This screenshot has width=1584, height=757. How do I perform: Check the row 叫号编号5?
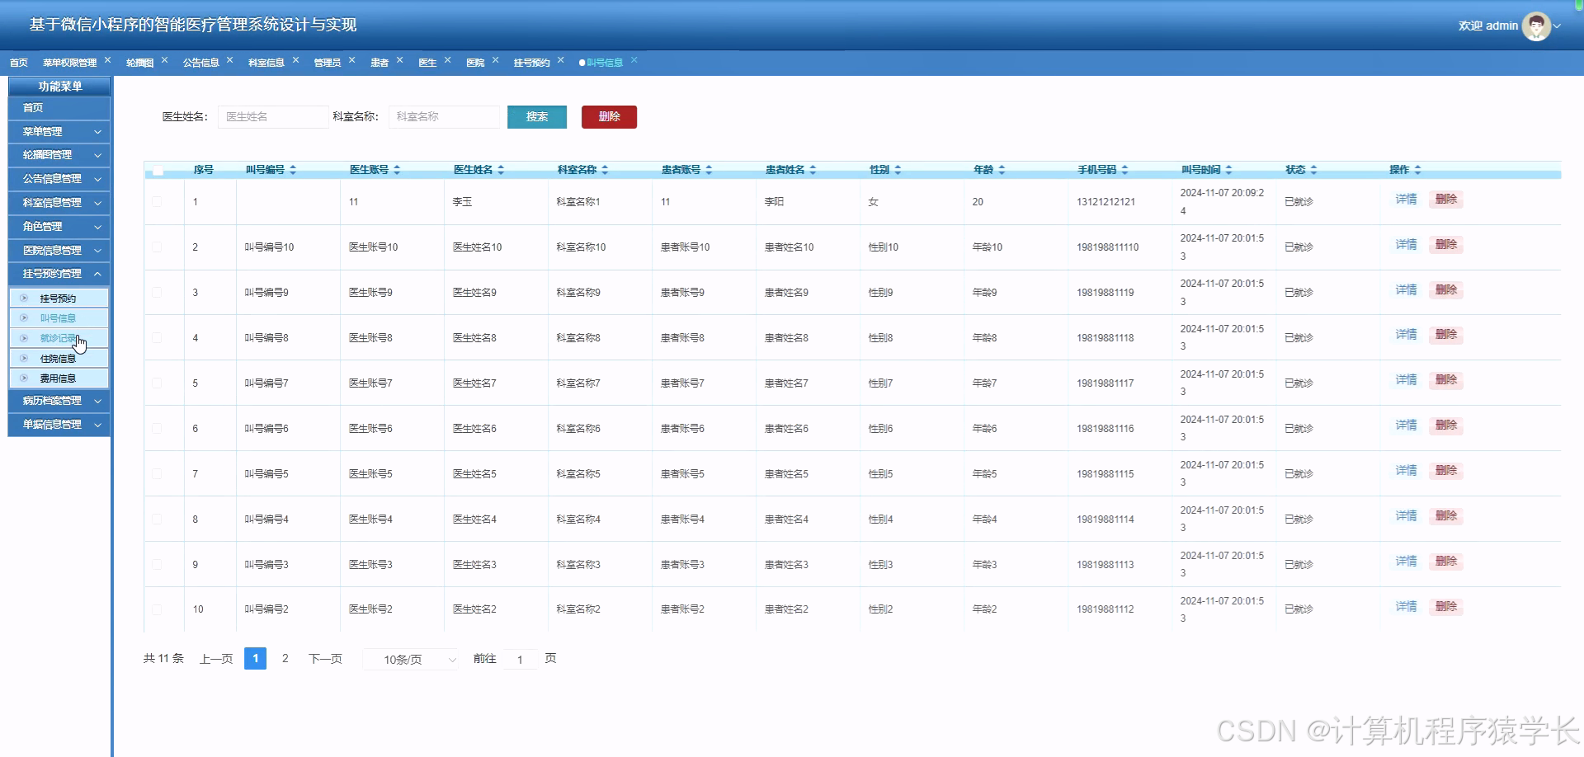(x=157, y=474)
